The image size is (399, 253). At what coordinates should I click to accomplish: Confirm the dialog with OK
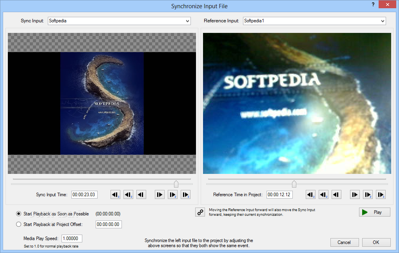point(376,242)
